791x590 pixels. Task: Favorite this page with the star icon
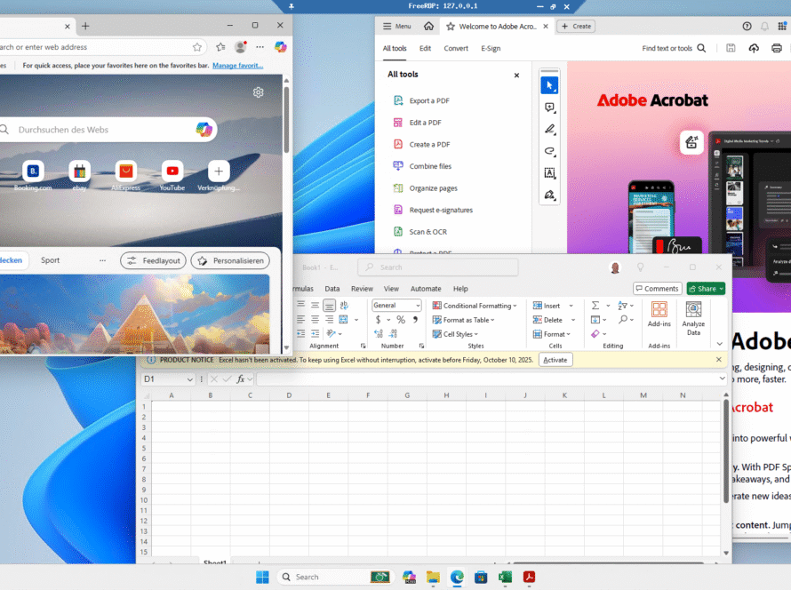(197, 47)
